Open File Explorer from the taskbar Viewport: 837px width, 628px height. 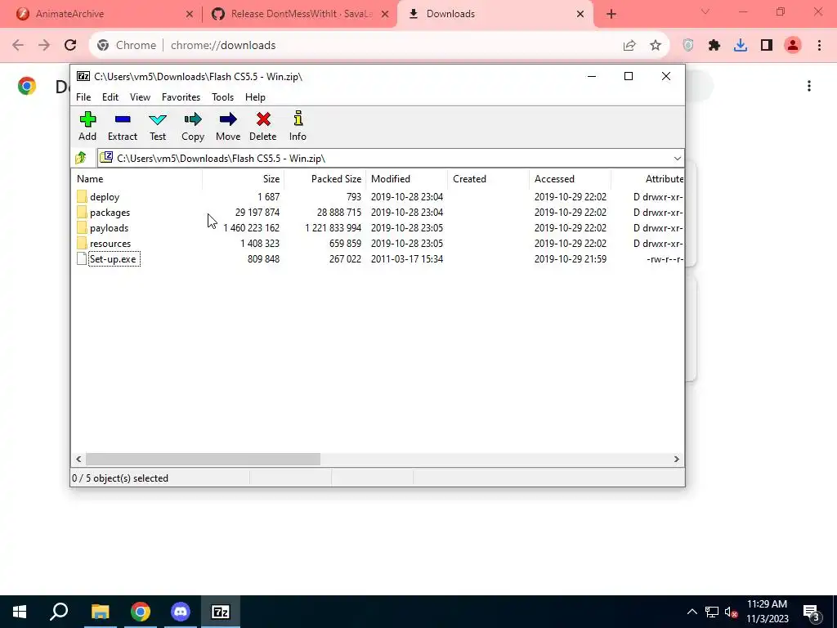click(x=100, y=612)
